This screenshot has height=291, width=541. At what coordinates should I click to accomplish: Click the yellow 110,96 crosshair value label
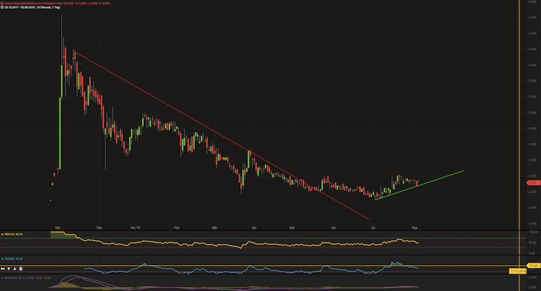point(532,265)
